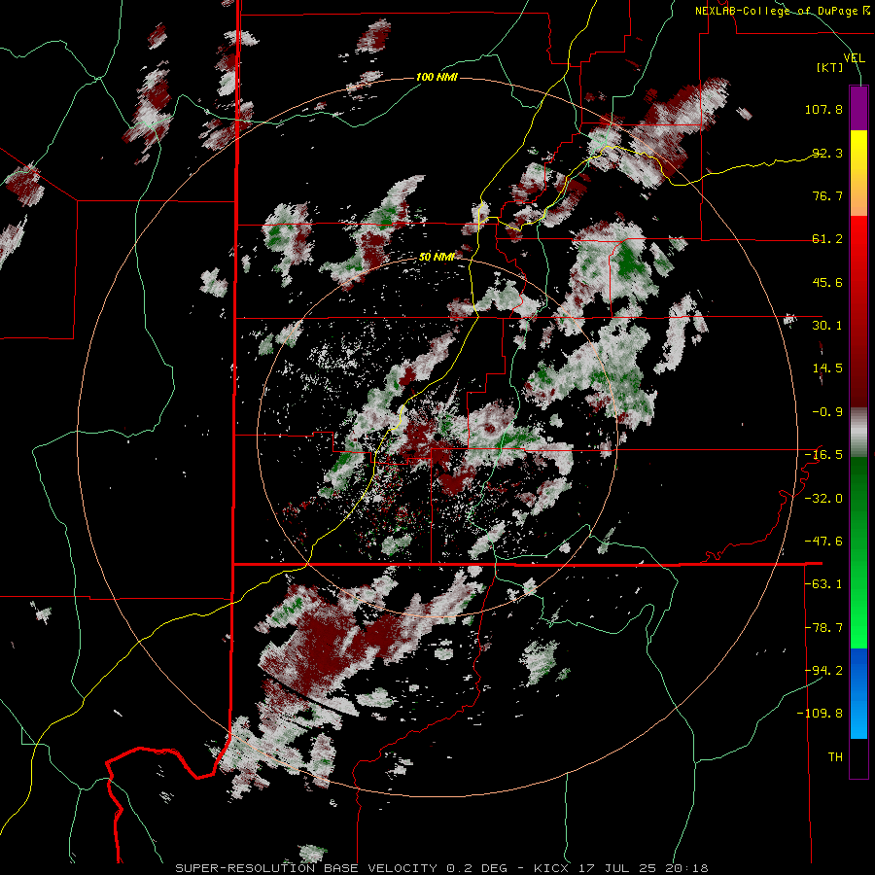Click the TH threshold label
Image resolution: width=875 pixels, height=875 pixels.
tap(835, 757)
